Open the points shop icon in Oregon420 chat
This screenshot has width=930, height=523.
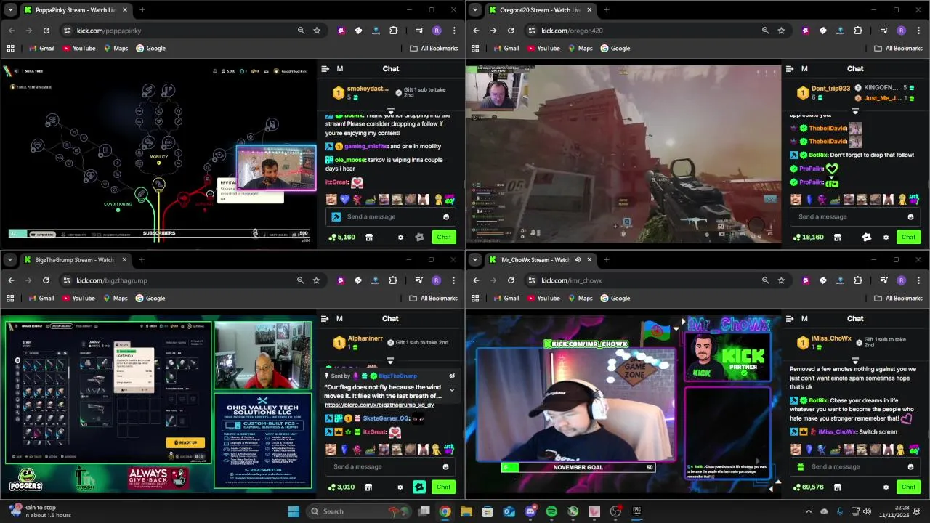[x=837, y=238]
